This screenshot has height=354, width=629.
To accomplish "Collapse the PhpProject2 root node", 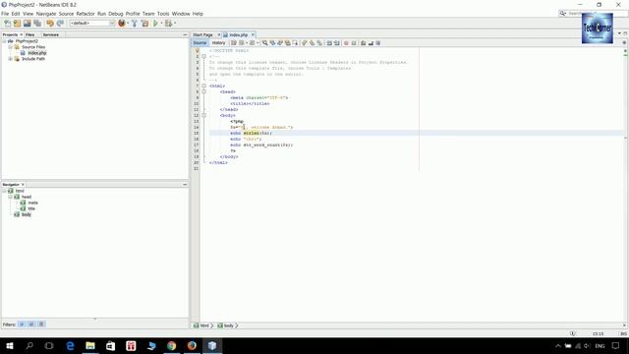I will pyautogui.click(x=4, y=41).
